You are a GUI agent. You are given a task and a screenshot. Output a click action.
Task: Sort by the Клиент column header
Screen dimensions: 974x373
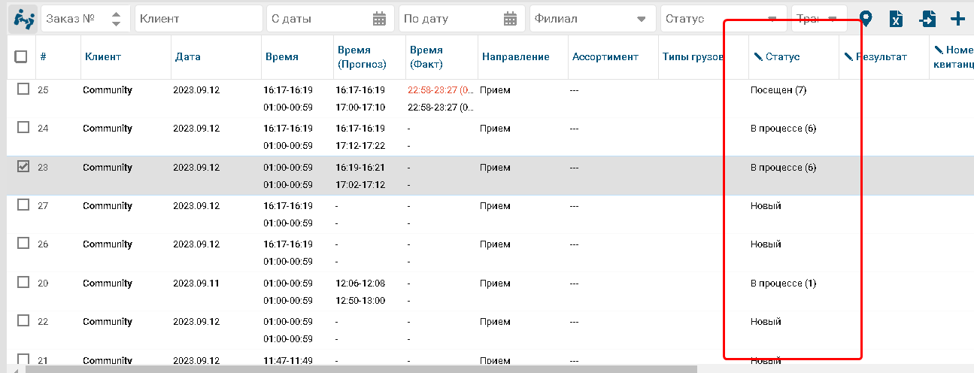coord(103,56)
